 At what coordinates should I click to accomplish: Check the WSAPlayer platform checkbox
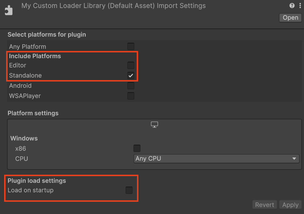[131, 96]
